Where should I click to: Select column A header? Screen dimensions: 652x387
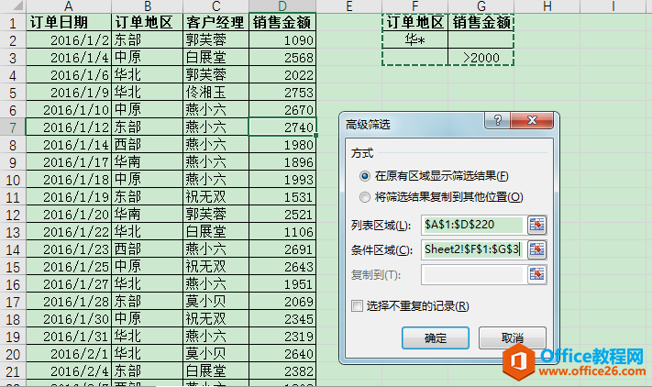coord(69,6)
